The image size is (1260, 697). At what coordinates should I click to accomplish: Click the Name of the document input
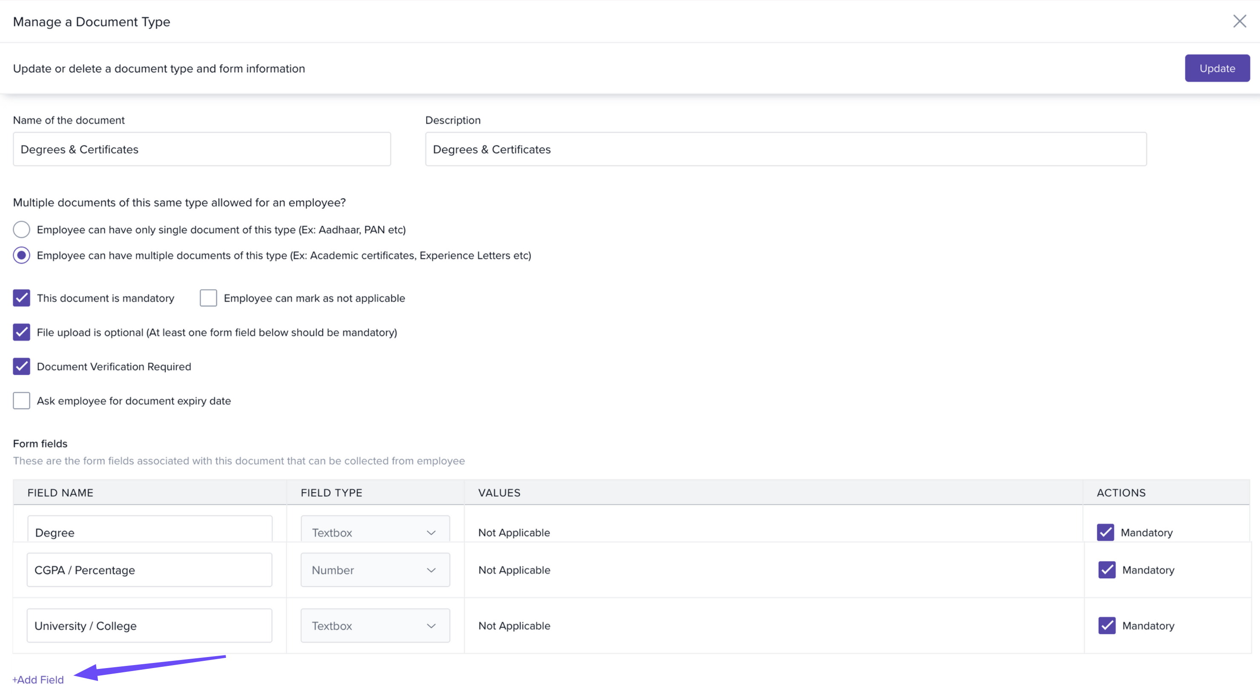click(201, 149)
